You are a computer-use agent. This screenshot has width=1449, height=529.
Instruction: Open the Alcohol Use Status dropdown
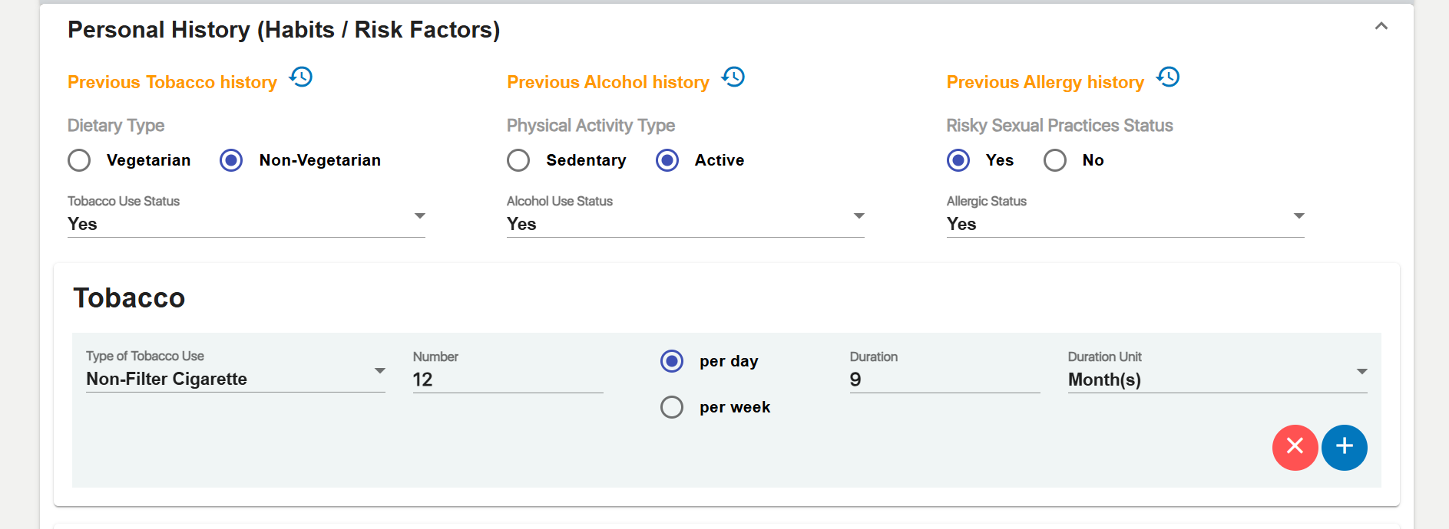pos(685,224)
